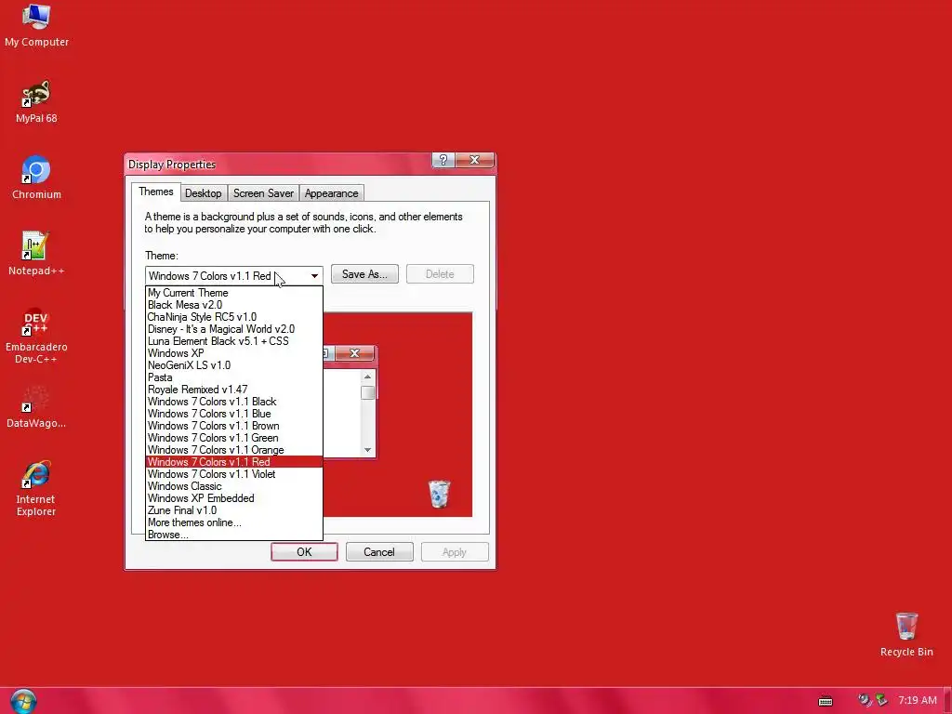
Task: Choose Windows 7 Colors v1.1 Violet
Action: click(x=234, y=474)
